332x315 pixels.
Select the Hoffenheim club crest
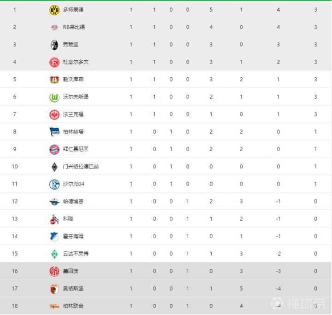click(x=54, y=236)
